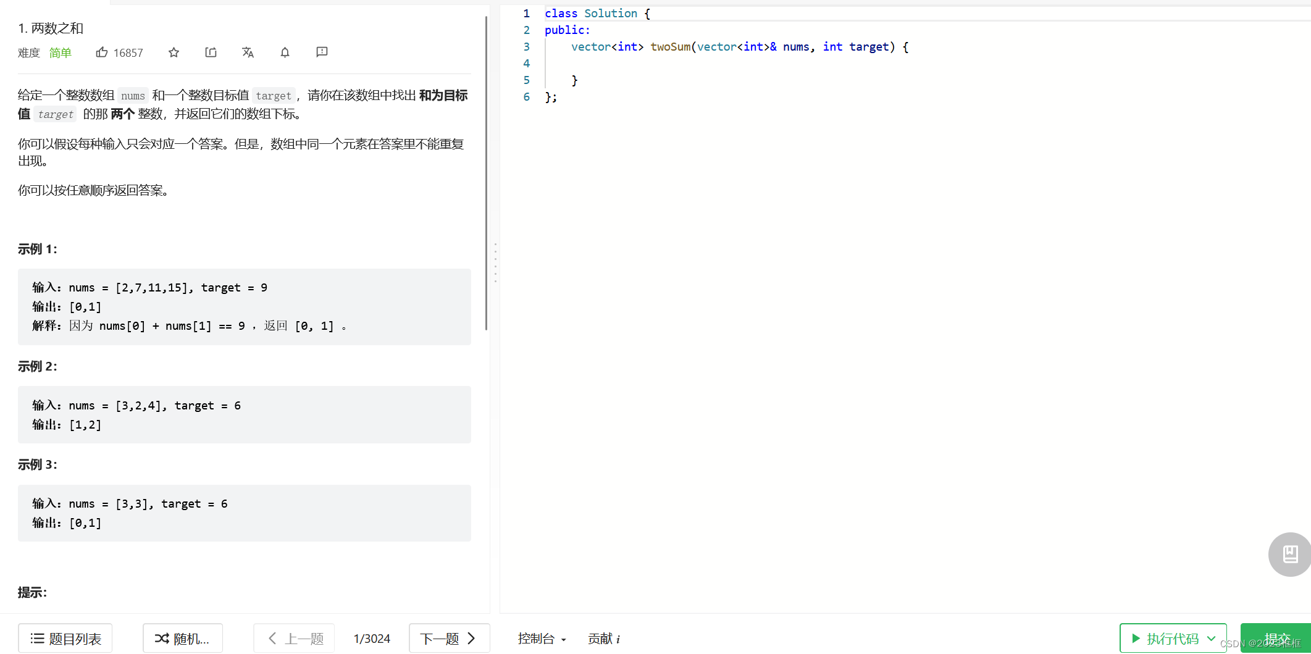Screen dimensions: 1311x654
Task: Click the share icon
Action: coord(211,52)
